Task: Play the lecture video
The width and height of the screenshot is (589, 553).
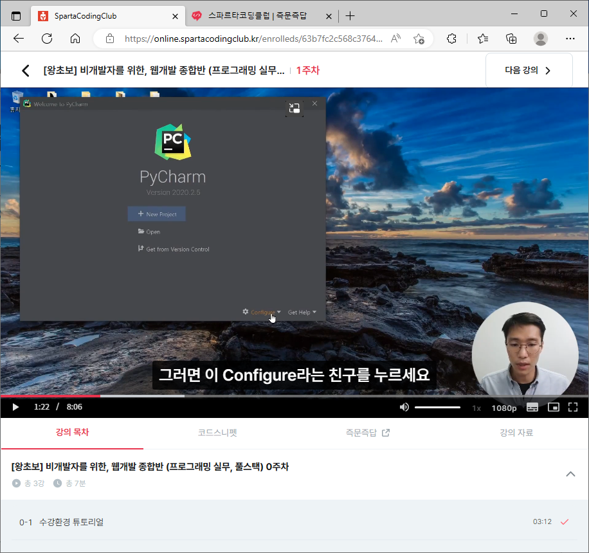Action: [x=15, y=407]
